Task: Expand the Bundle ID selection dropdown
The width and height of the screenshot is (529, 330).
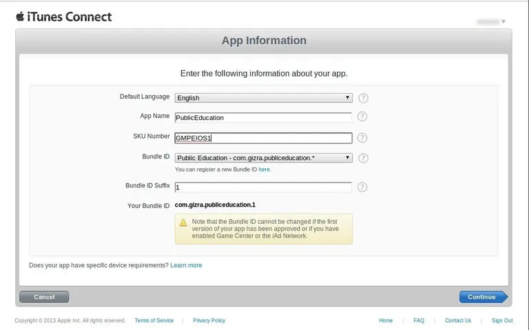Action: tap(264, 158)
